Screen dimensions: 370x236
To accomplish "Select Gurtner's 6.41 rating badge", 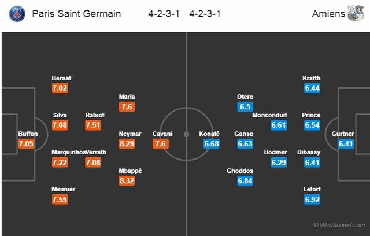I will point(346,143).
